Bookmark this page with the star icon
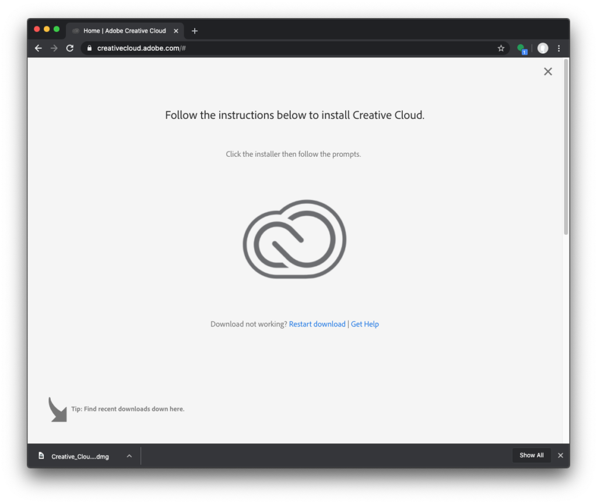 501,48
